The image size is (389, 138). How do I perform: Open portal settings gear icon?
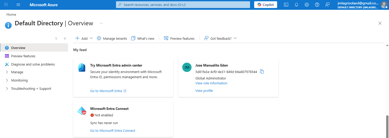click(x=307, y=5)
